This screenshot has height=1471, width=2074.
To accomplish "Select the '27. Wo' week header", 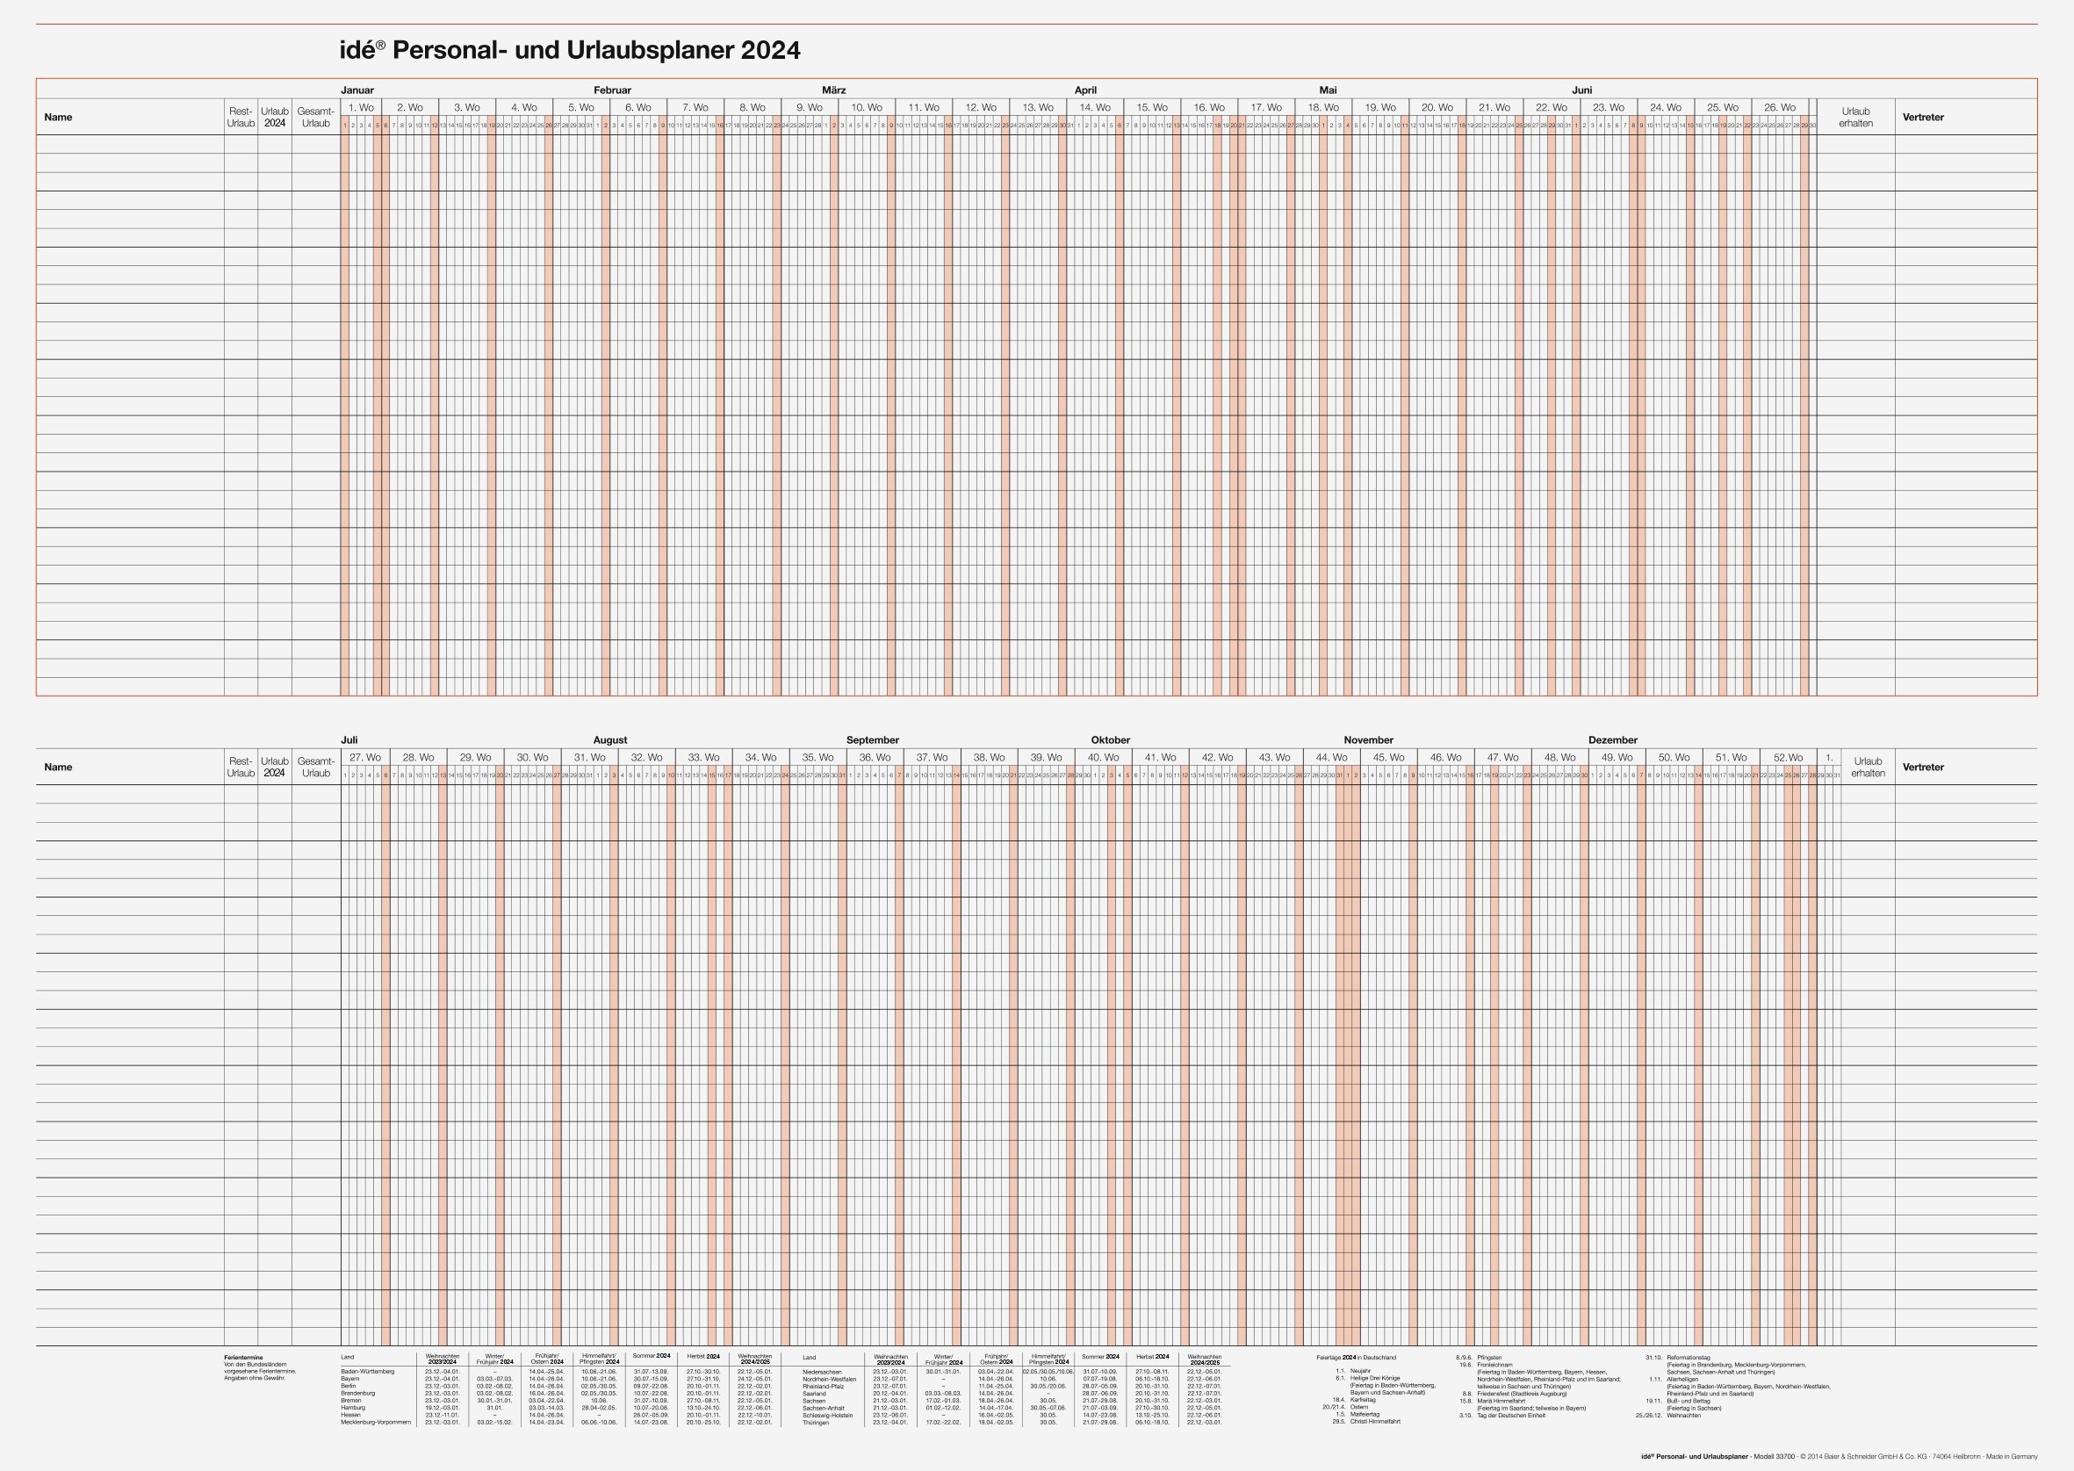I will [365, 757].
